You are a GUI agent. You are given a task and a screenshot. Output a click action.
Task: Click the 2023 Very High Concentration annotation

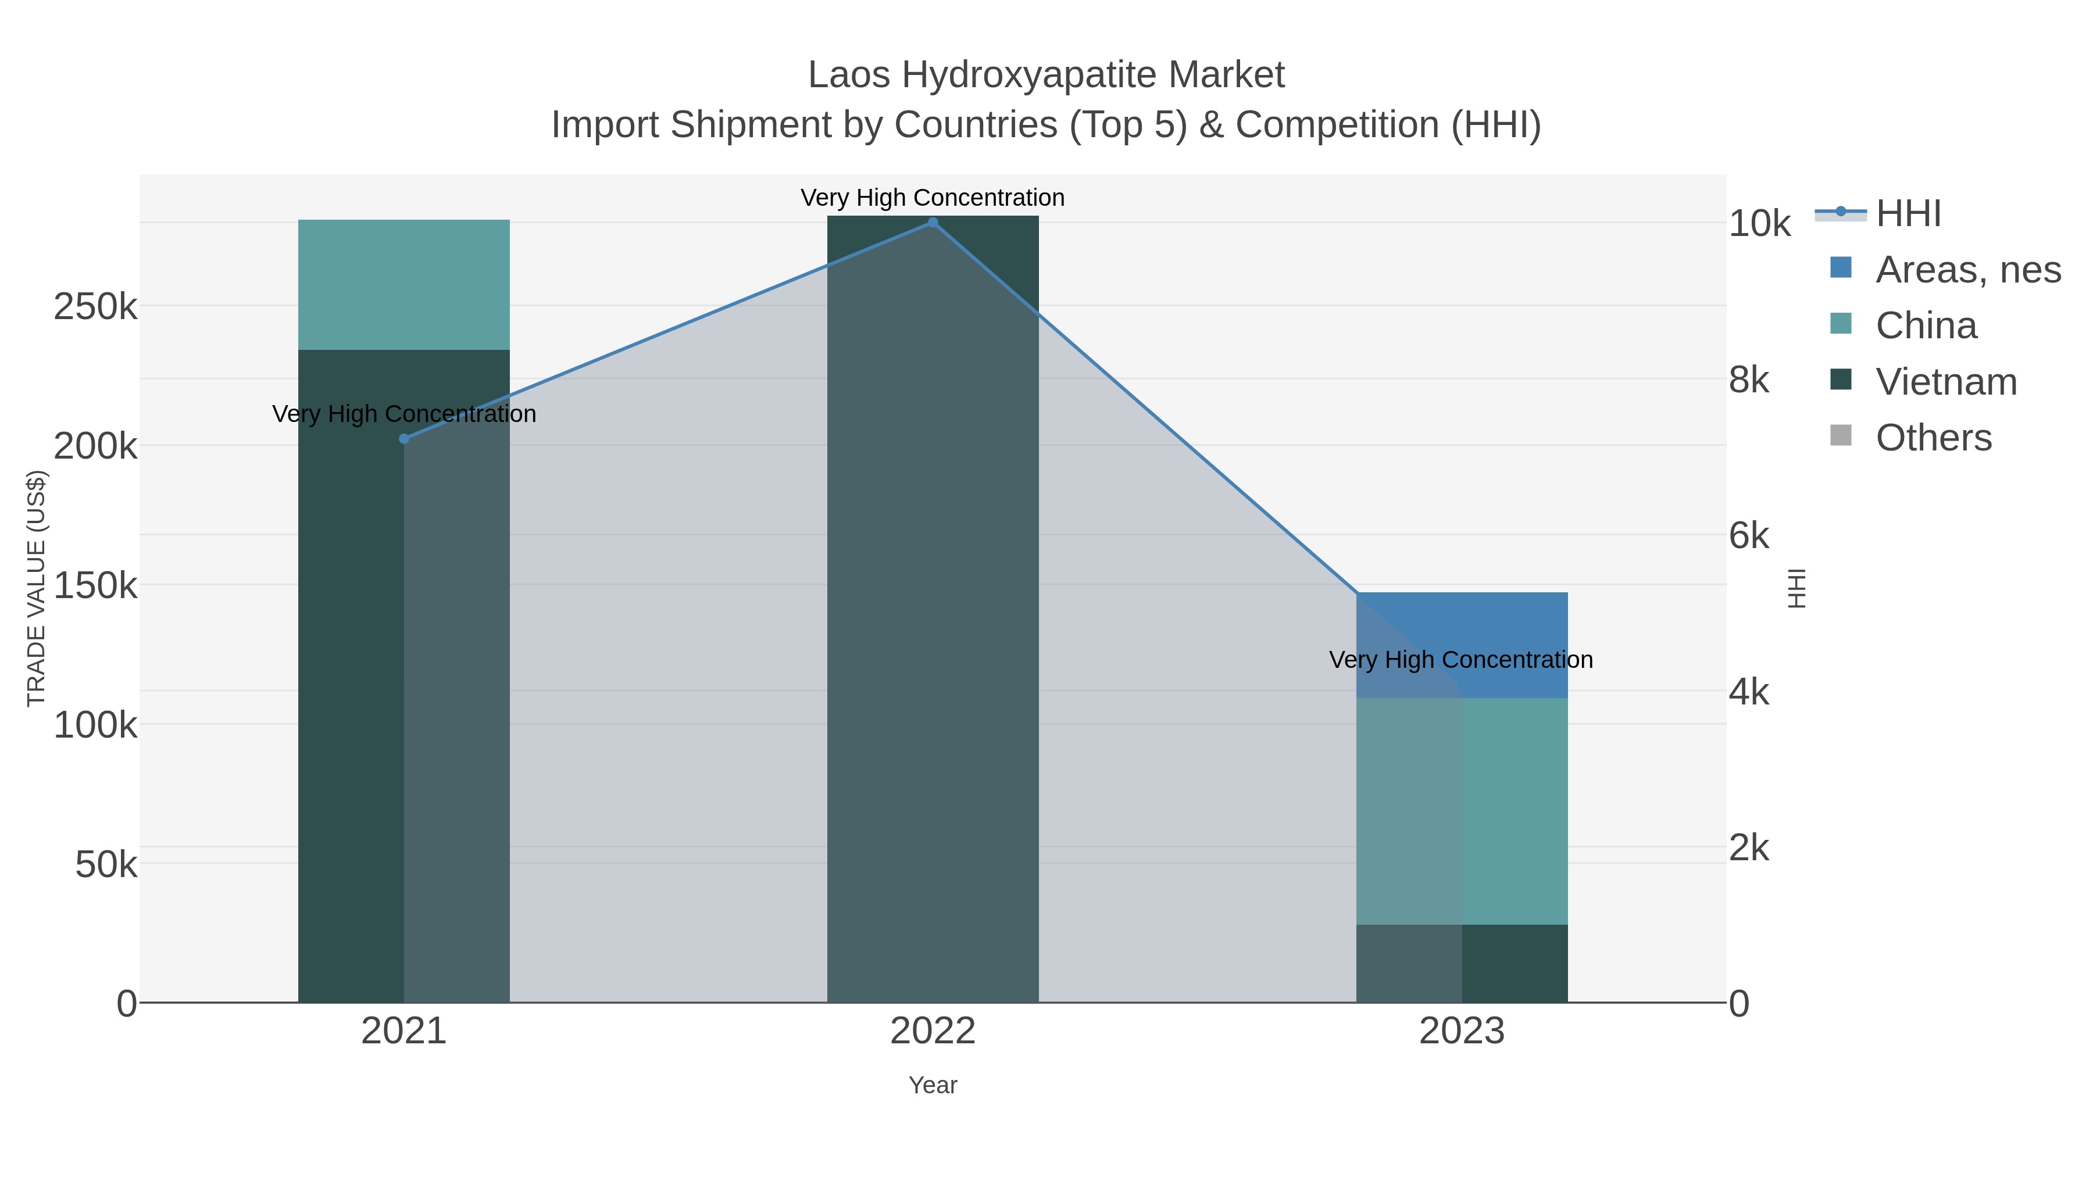pyautogui.click(x=1461, y=660)
